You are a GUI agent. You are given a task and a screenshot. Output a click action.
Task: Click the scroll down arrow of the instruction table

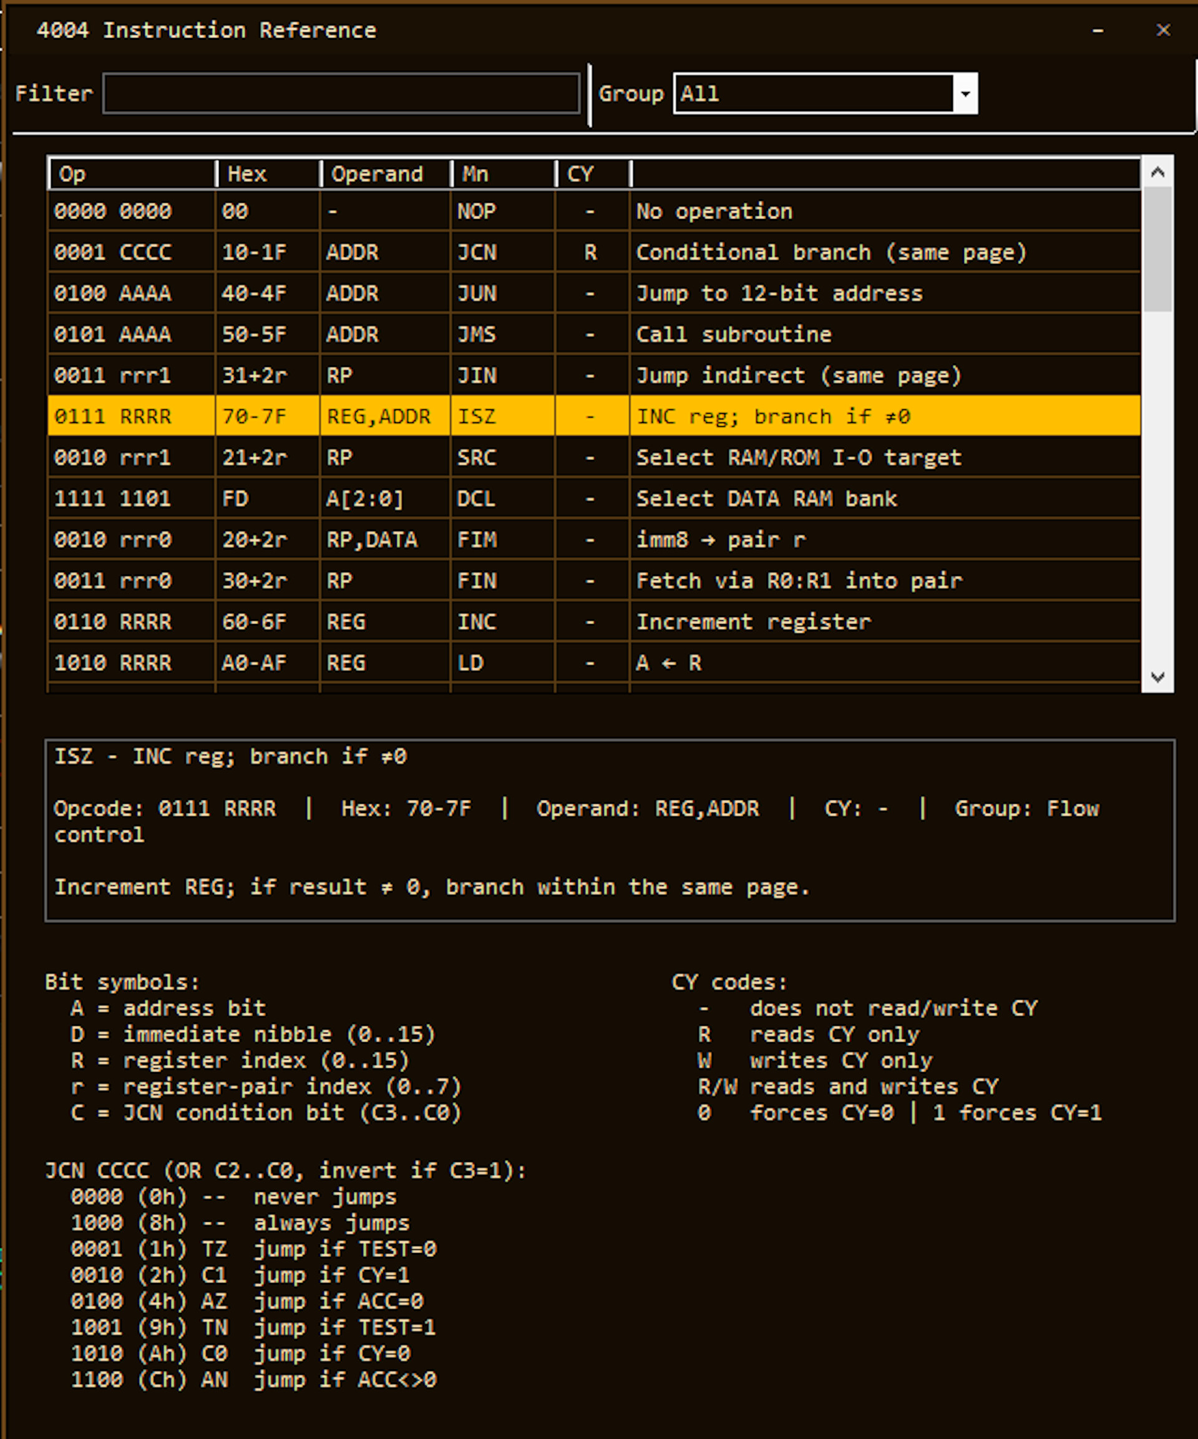1157,677
